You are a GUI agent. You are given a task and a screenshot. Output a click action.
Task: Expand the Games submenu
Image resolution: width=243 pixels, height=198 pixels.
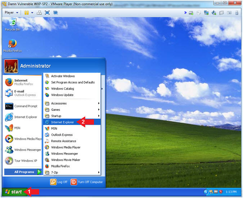pos(72,110)
